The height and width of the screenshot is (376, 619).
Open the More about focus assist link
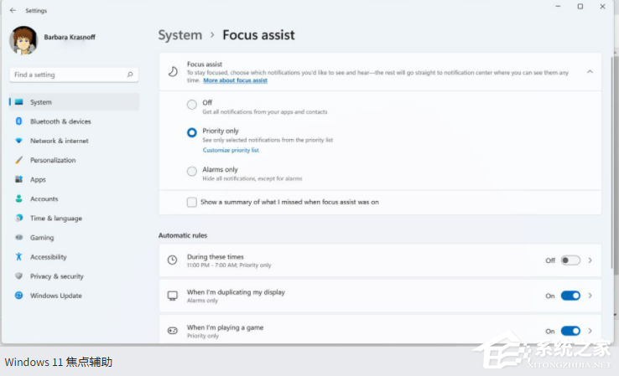coord(235,80)
